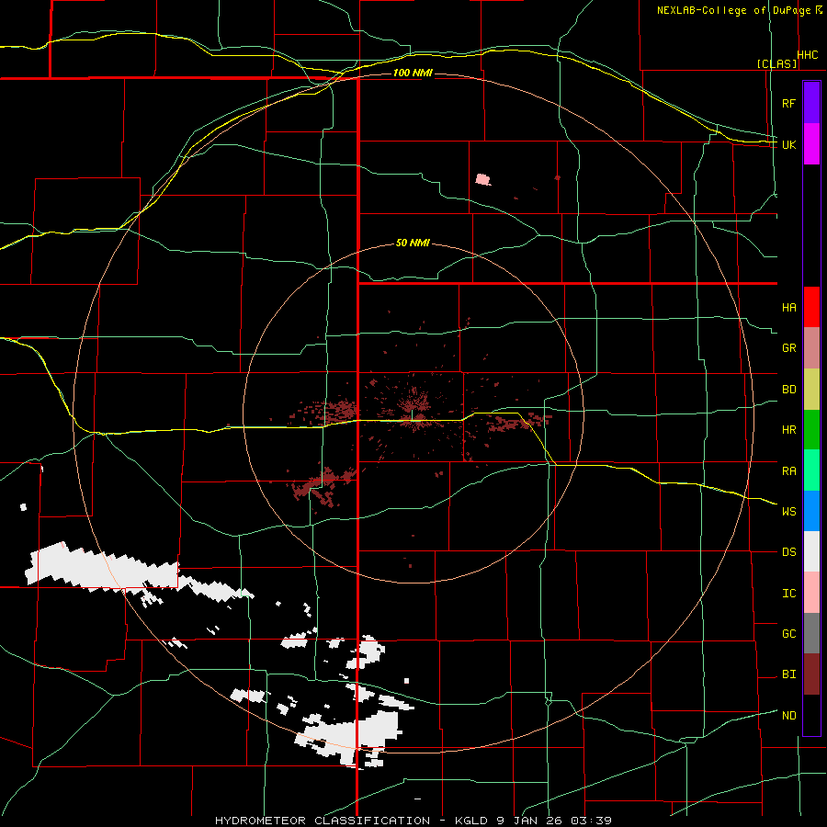Click the RA light green swatch

point(811,470)
